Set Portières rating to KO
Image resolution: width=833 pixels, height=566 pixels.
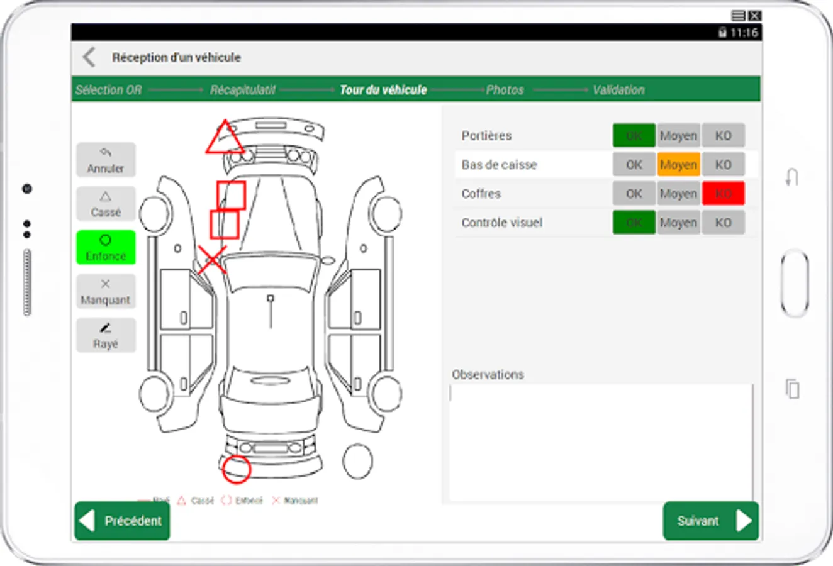[723, 135]
